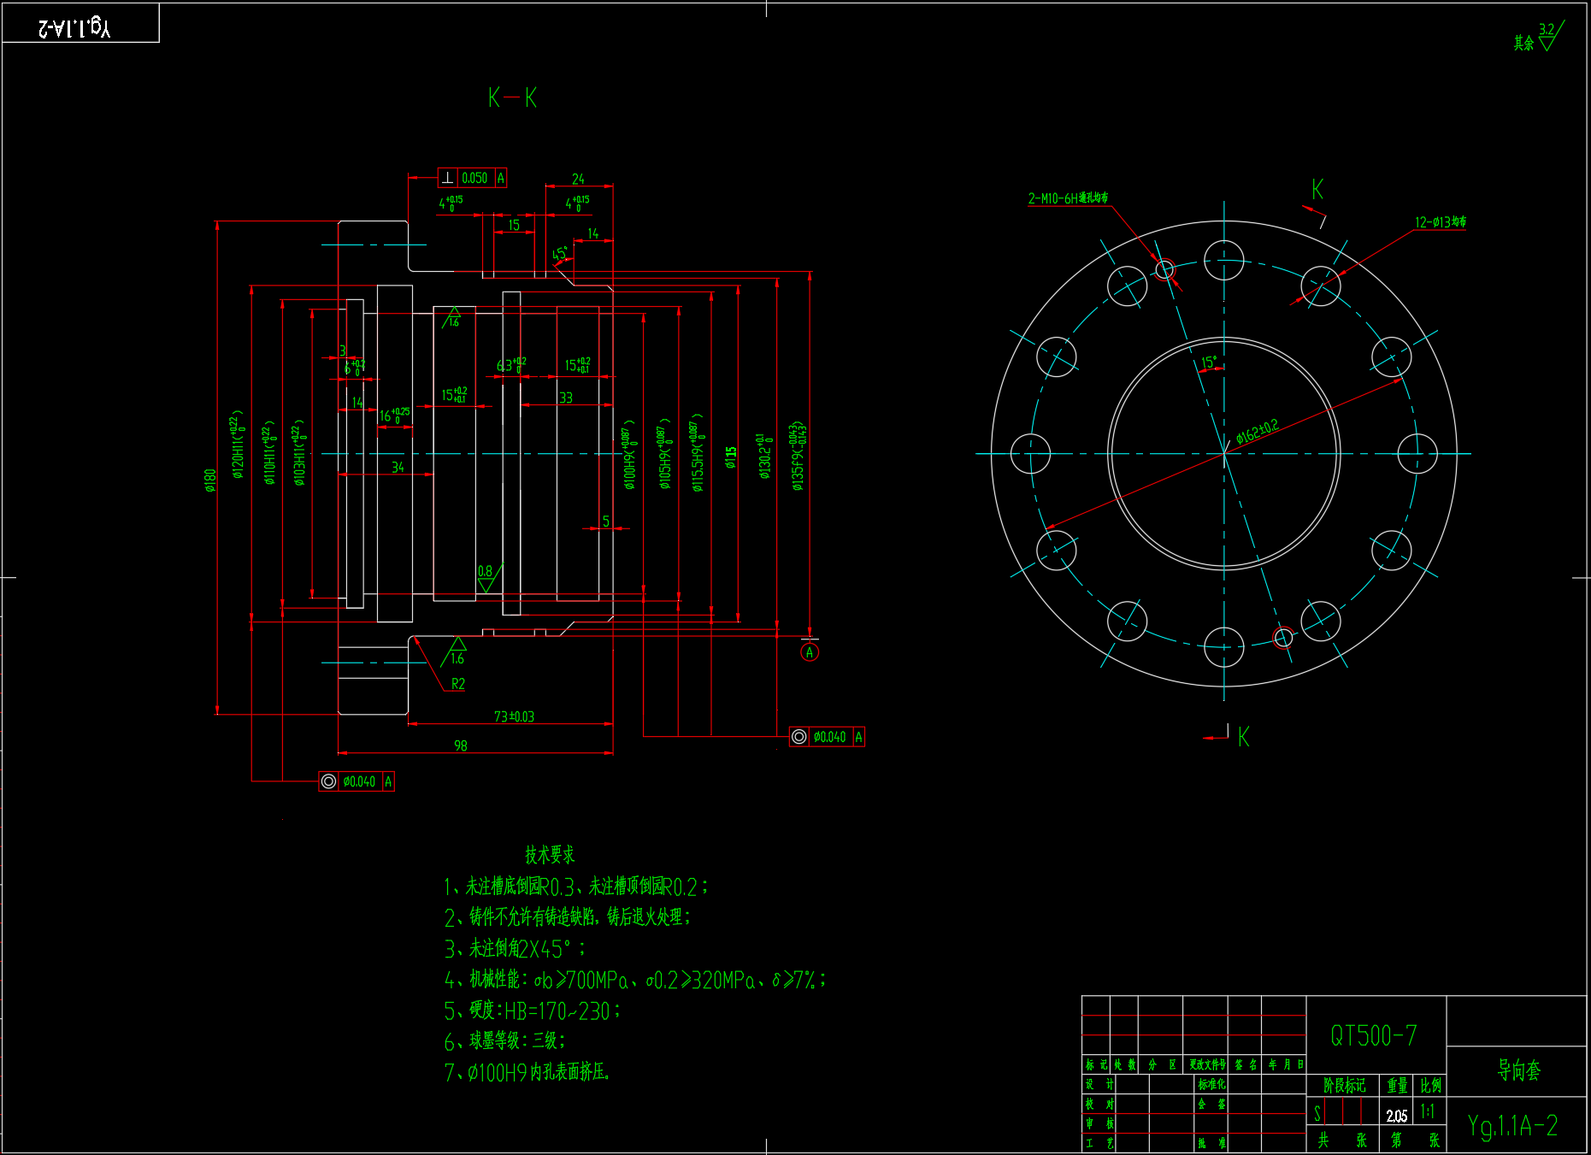The width and height of the screenshot is (1591, 1155).
Task: Click the perpendicularity tolerance frame 0.050 A
Action: pos(472,178)
